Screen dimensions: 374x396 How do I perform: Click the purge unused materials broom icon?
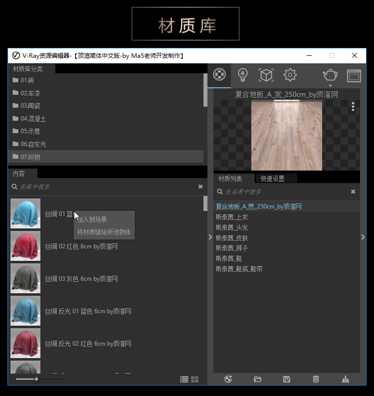pyautogui.click(x=345, y=379)
